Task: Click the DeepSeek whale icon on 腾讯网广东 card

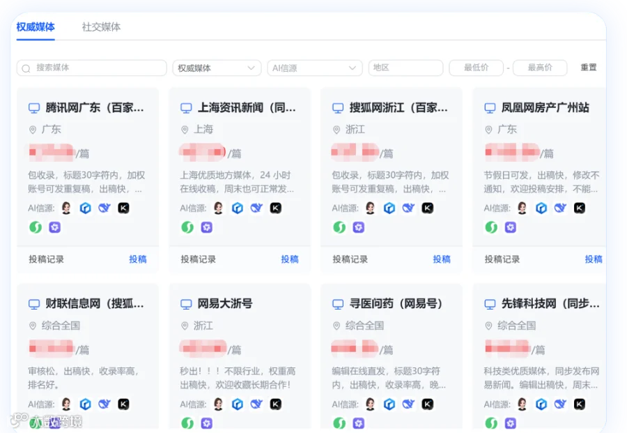Action: pos(104,208)
